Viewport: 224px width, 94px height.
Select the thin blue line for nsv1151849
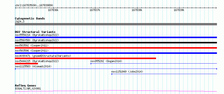164,74
